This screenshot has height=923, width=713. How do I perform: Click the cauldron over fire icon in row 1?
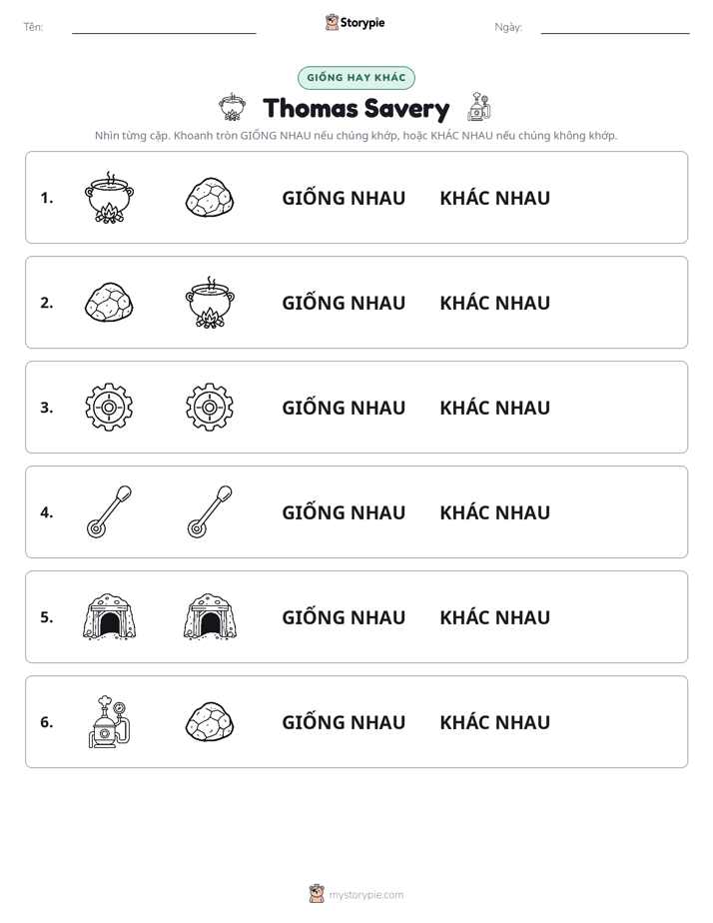click(109, 198)
